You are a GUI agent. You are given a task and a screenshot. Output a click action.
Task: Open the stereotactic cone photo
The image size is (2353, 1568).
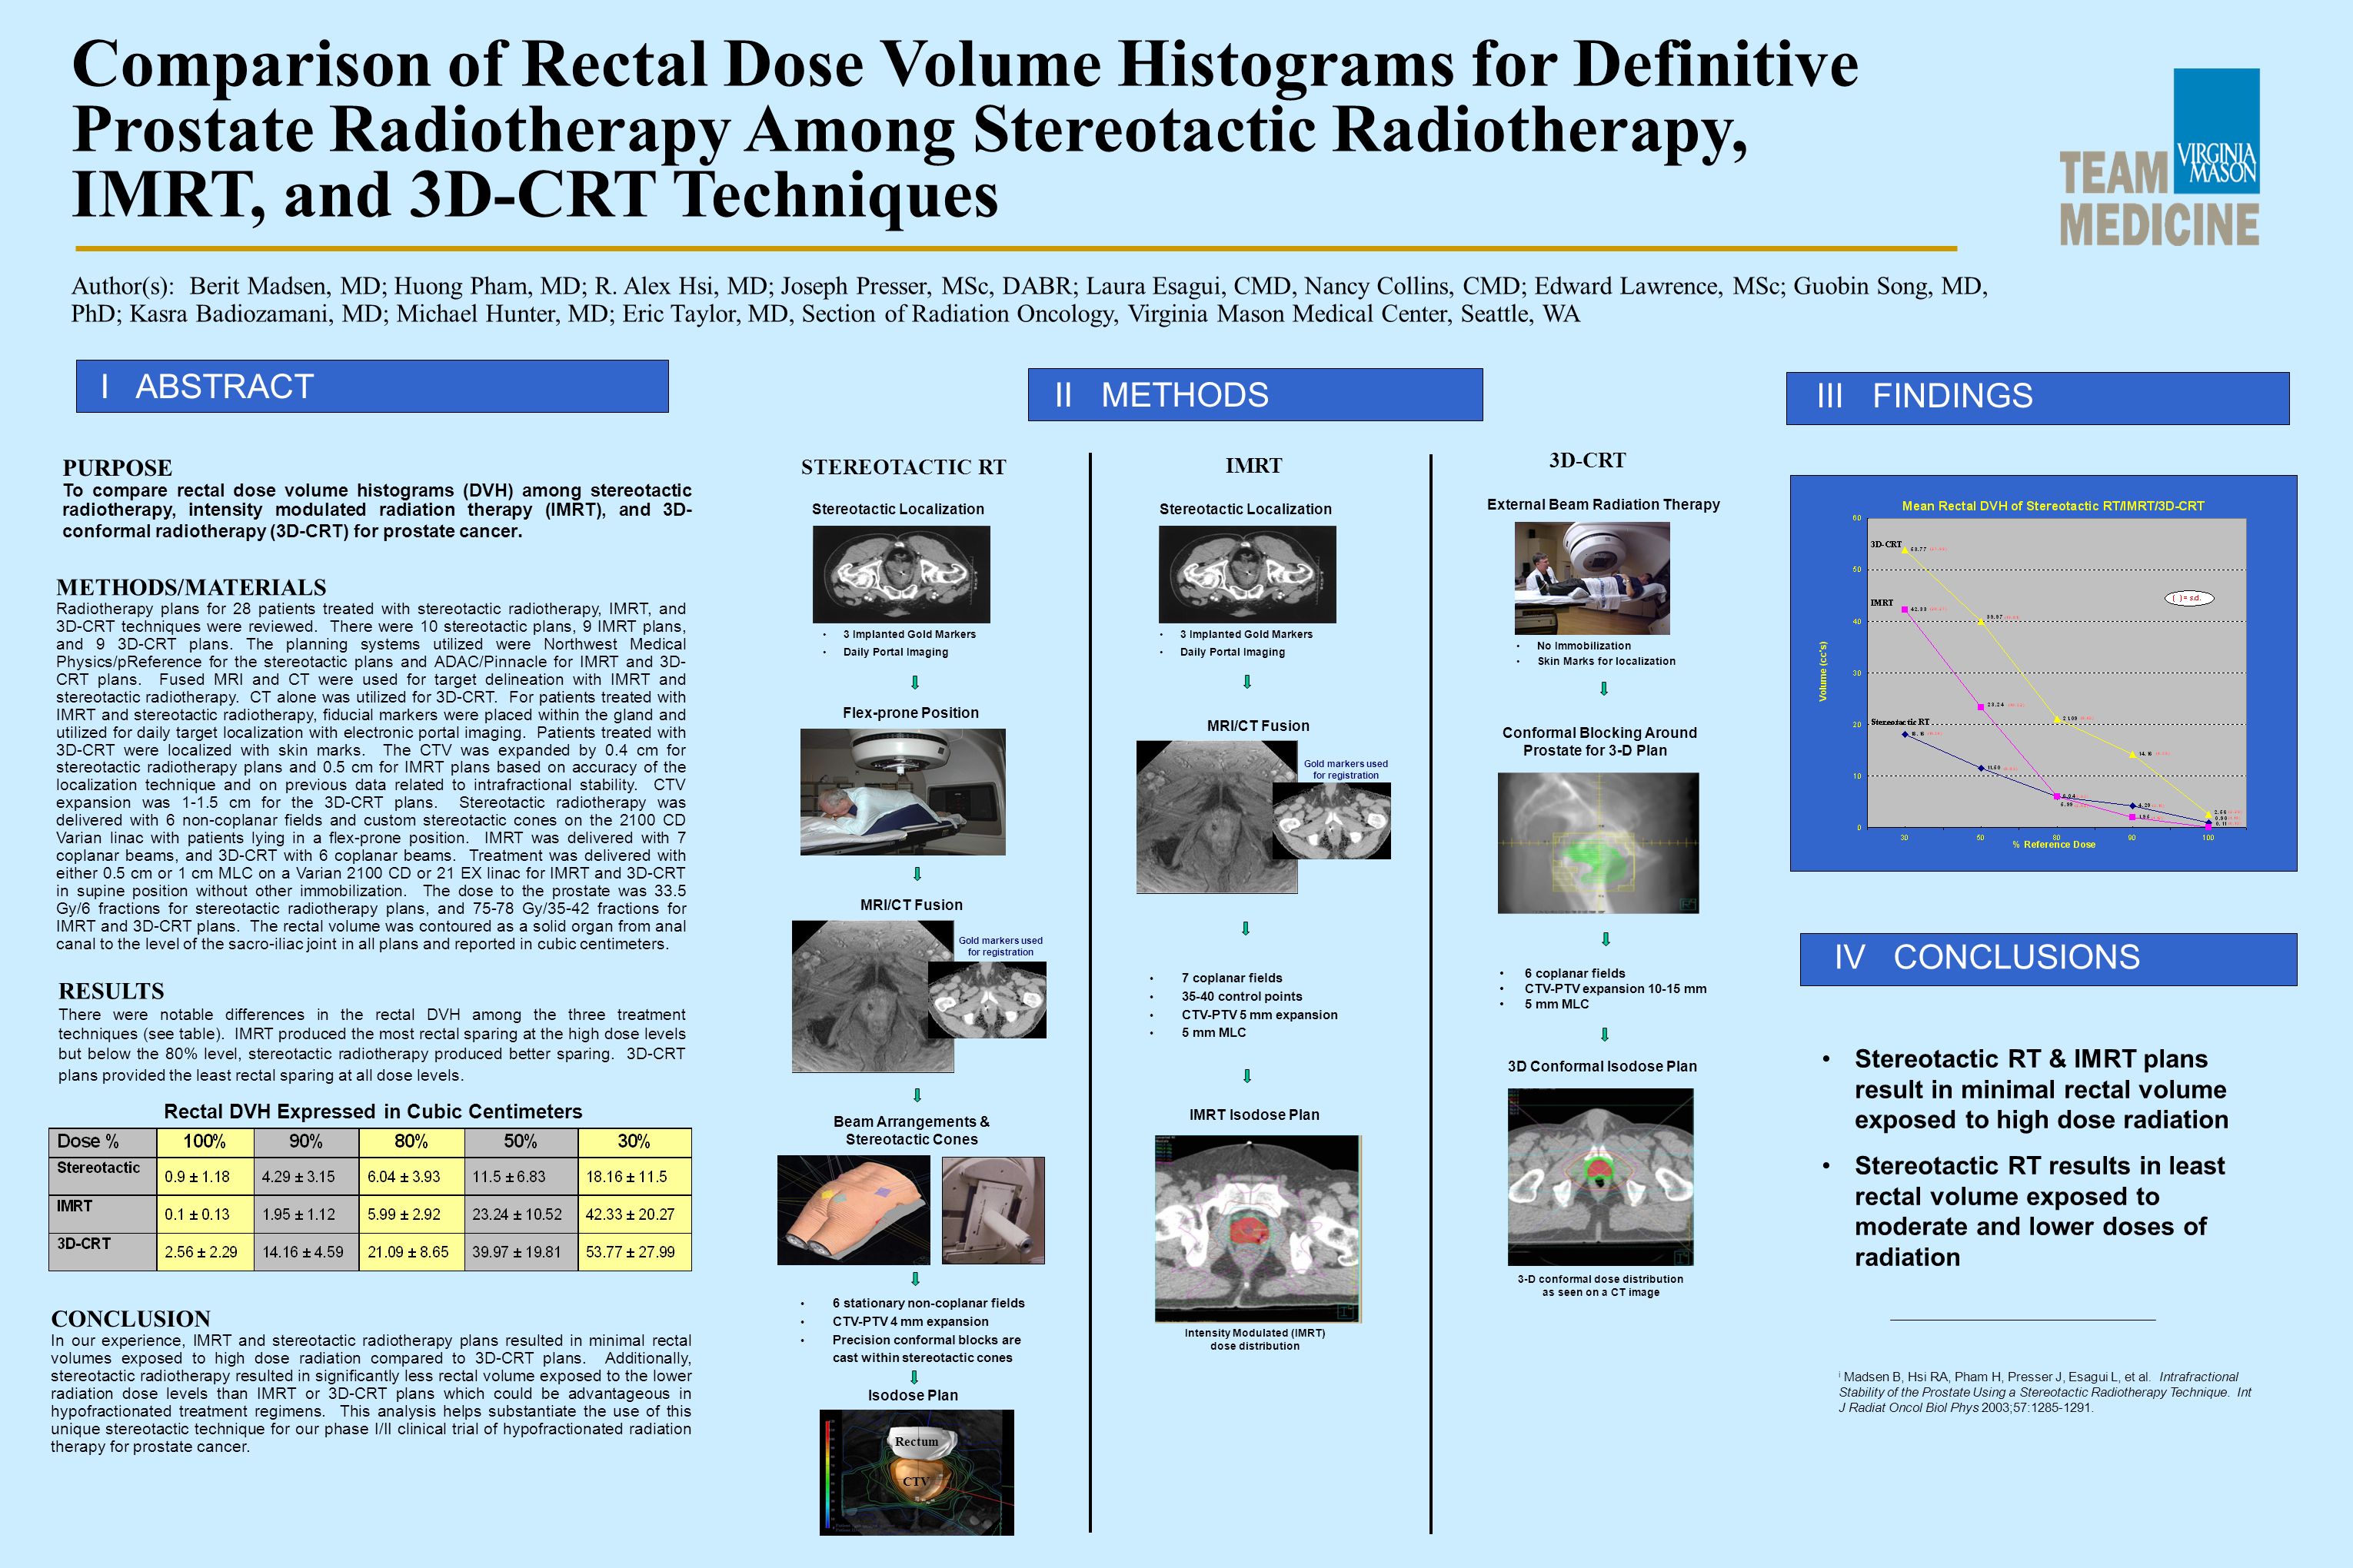[x=993, y=1210]
